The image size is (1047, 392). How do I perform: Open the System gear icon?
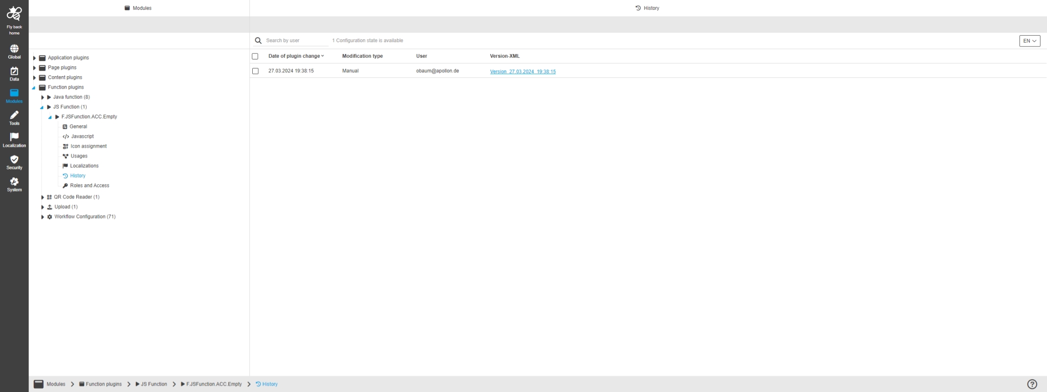(14, 181)
